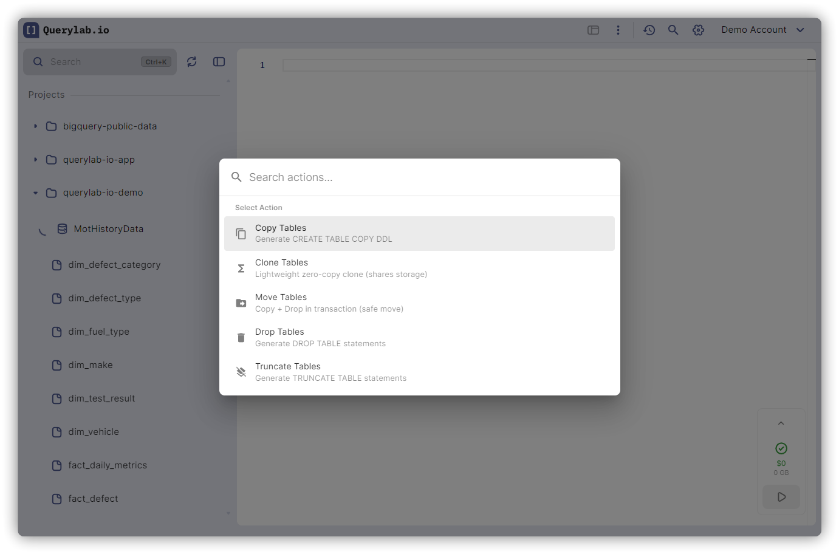Refresh the projects list

[192, 62]
